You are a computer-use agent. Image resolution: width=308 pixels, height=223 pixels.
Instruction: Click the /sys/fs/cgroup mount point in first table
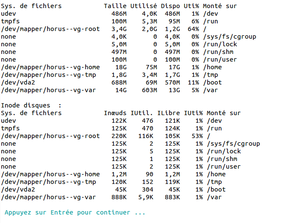(230, 37)
